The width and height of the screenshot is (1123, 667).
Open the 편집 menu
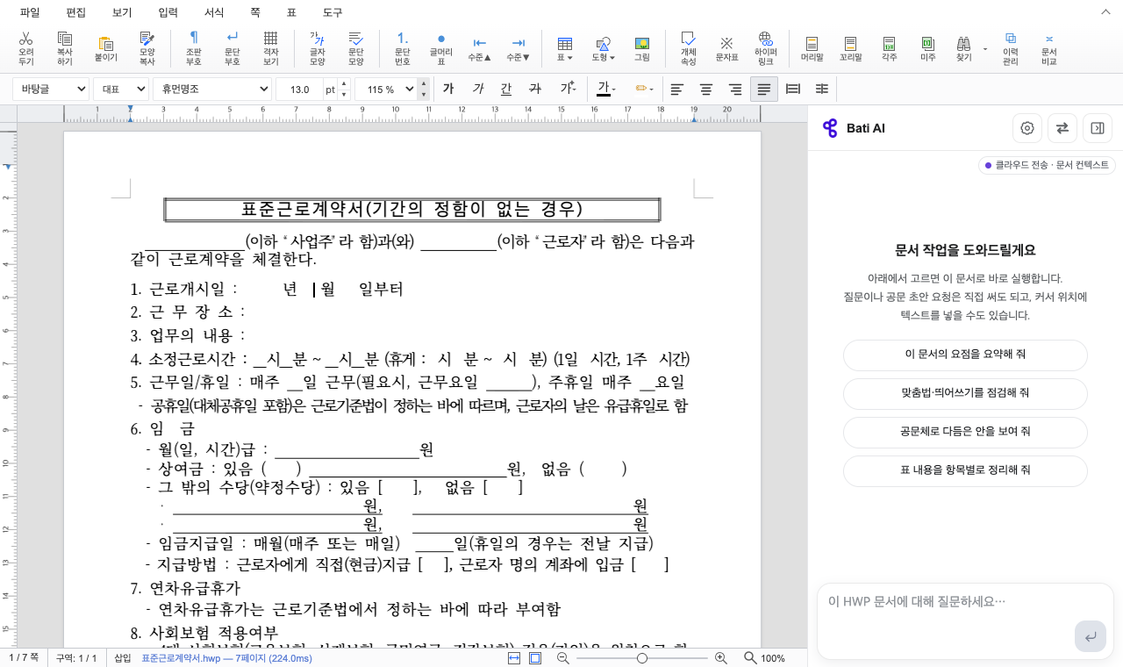click(x=76, y=12)
